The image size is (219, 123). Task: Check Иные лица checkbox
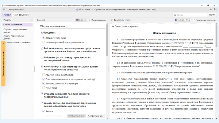44,88
